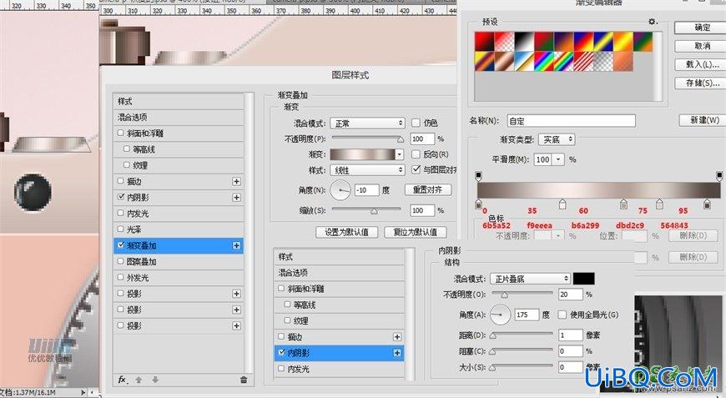
Task: Click plus icon beside 内阴影 in upper styles list
Action: point(237,198)
